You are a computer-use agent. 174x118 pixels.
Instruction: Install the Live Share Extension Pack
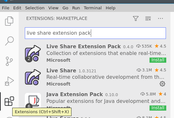pyautogui.click(x=158, y=60)
